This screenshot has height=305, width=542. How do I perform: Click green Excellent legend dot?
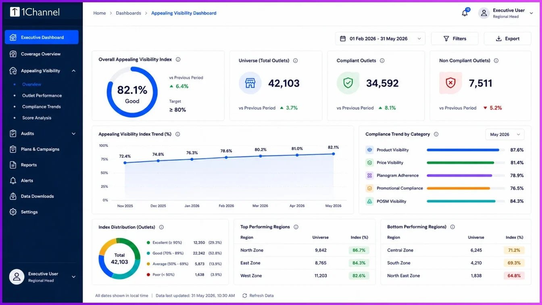[x=148, y=243]
